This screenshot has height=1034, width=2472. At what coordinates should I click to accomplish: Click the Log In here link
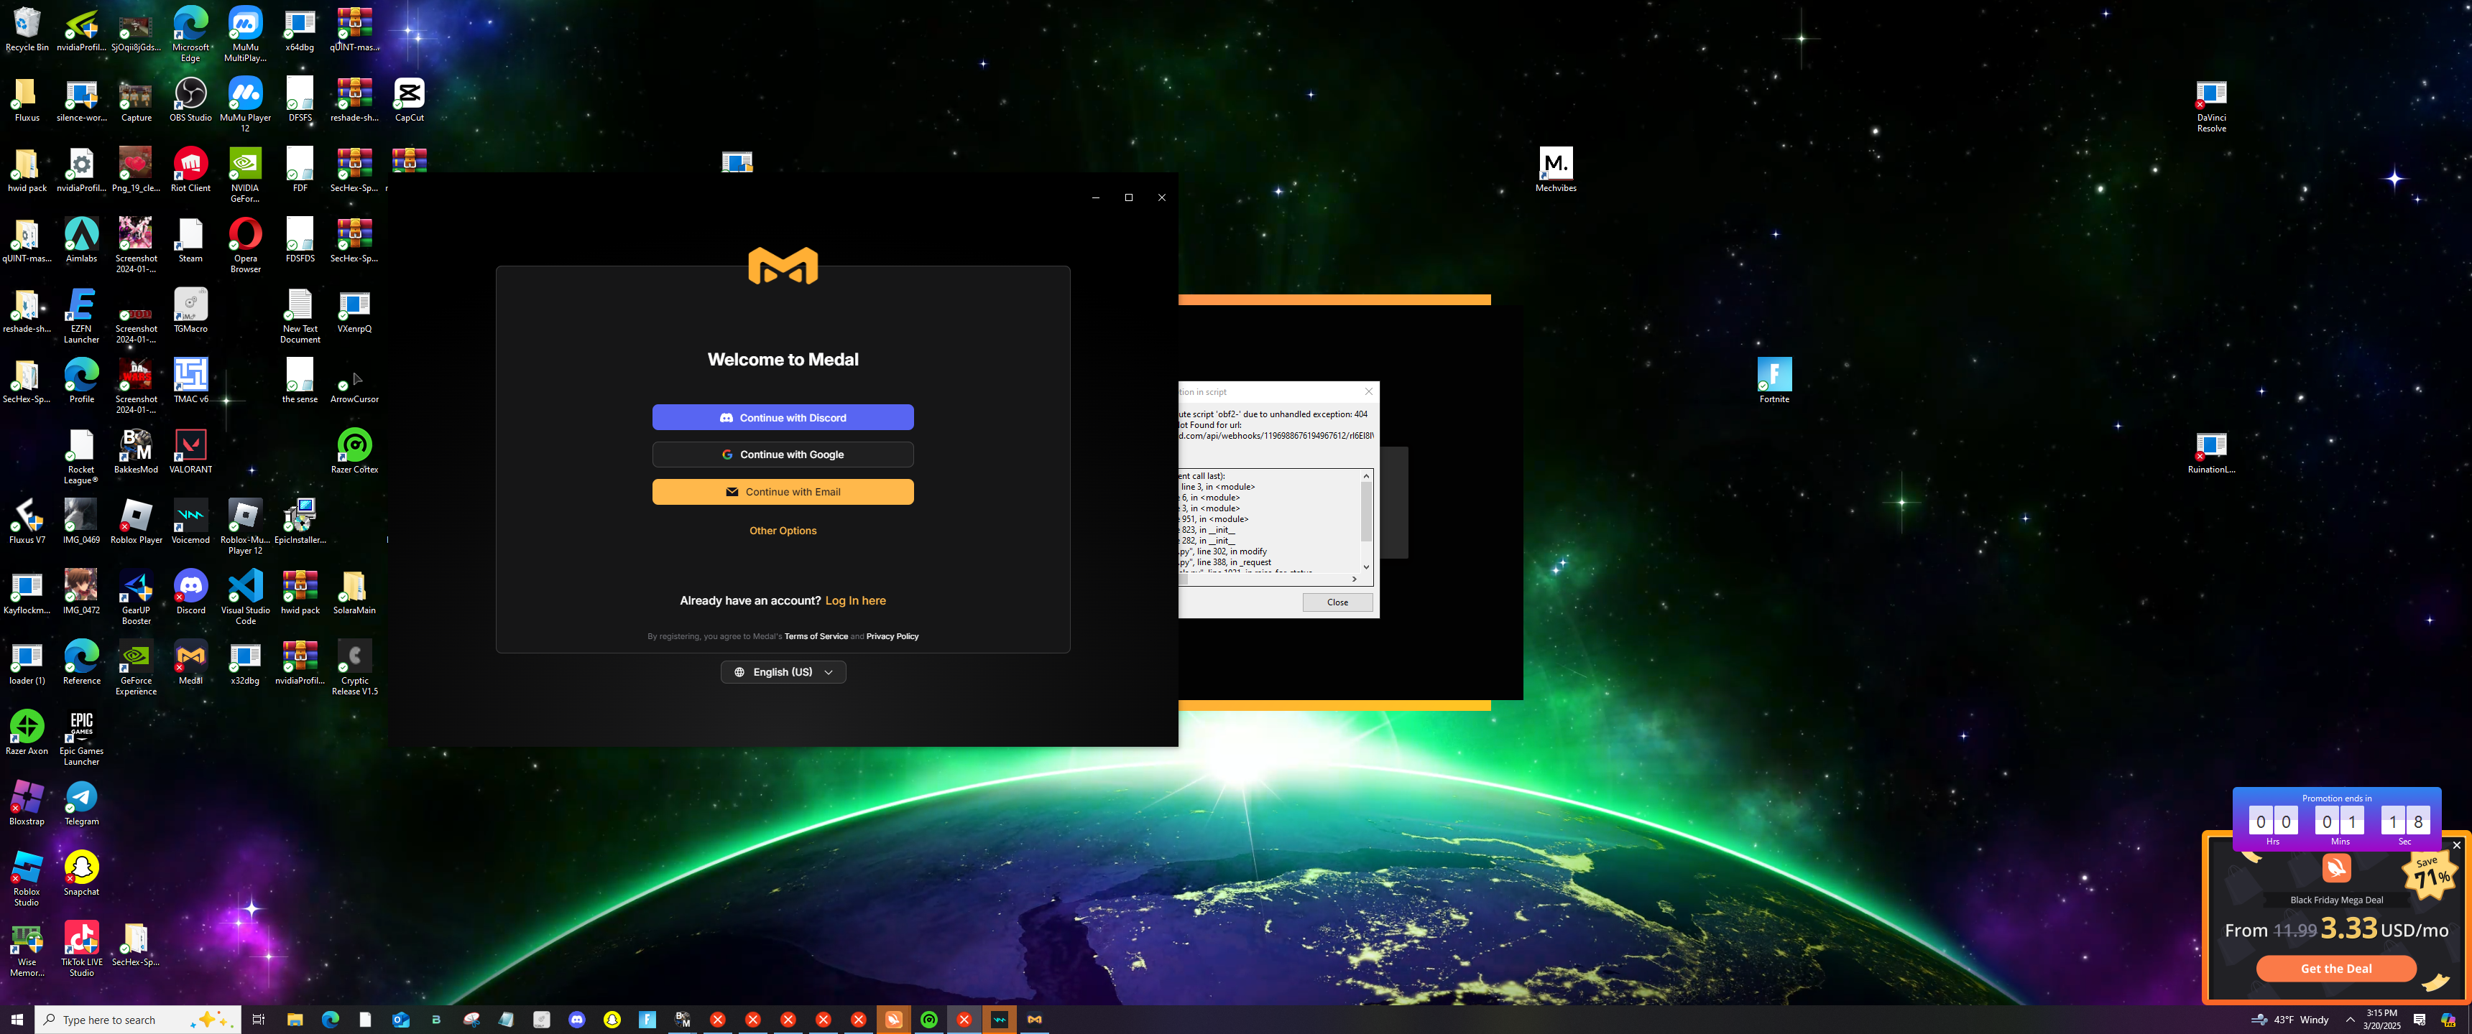coord(854,600)
